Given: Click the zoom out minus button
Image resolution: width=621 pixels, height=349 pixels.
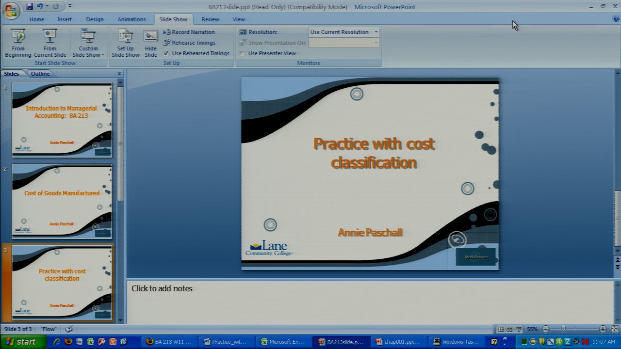Looking at the screenshot, I should tap(546, 329).
